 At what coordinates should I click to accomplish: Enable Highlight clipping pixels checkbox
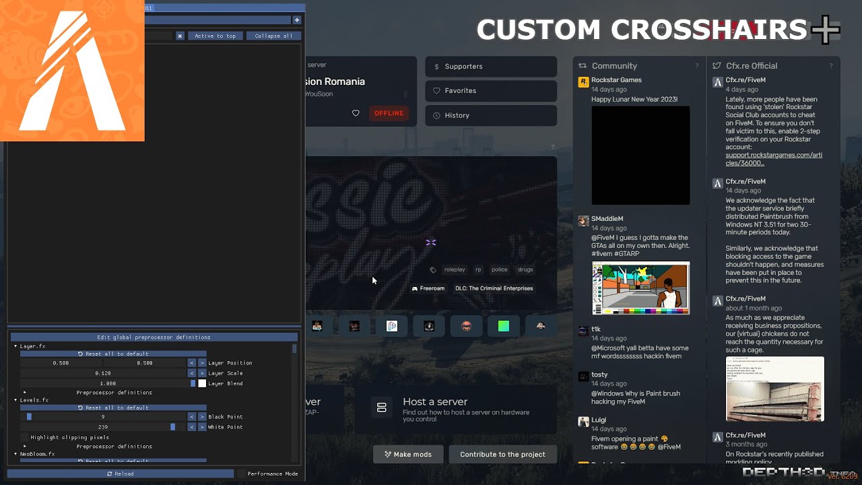tap(24, 437)
